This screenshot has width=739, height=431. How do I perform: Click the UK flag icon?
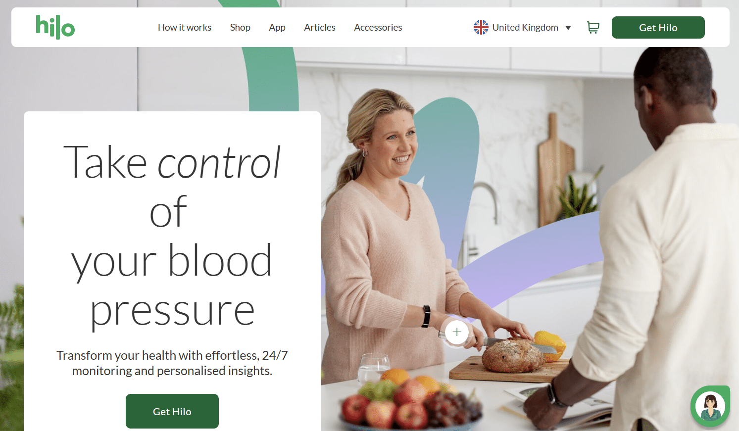pyautogui.click(x=481, y=27)
